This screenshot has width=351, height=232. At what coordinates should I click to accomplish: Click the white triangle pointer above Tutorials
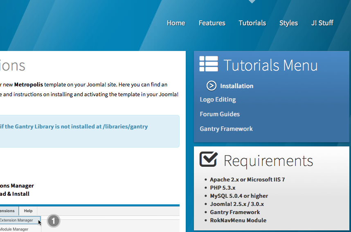tap(252, 2)
